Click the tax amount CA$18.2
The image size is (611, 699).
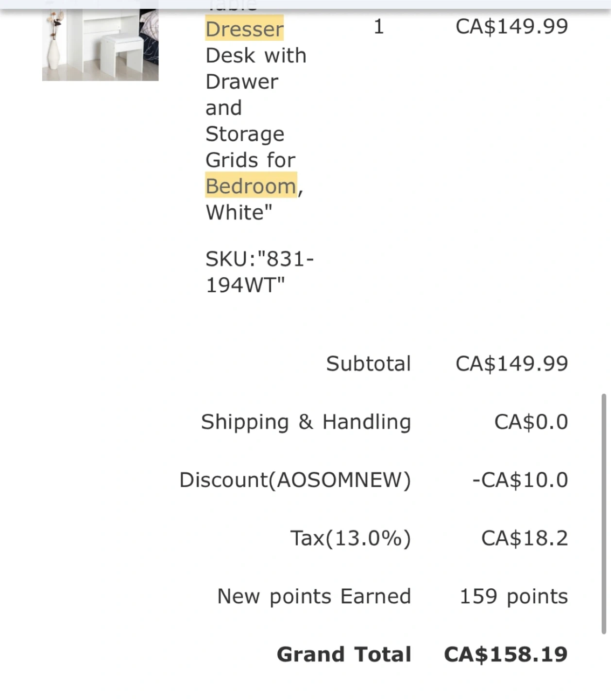click(525, 538)
